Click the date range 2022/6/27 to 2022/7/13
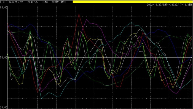 pyautogui.click(x=169, y=5)
